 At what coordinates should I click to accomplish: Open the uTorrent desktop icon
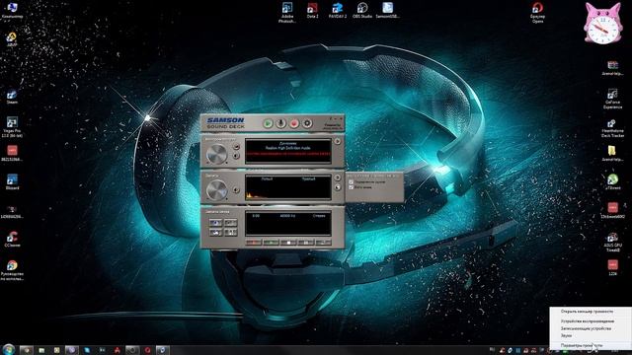[x=612, y=181]
